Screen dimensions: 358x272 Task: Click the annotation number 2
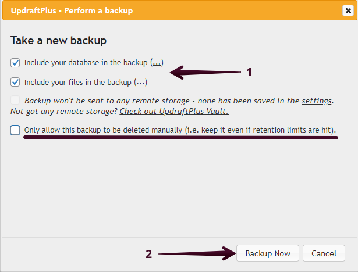(x=149, y=254)
